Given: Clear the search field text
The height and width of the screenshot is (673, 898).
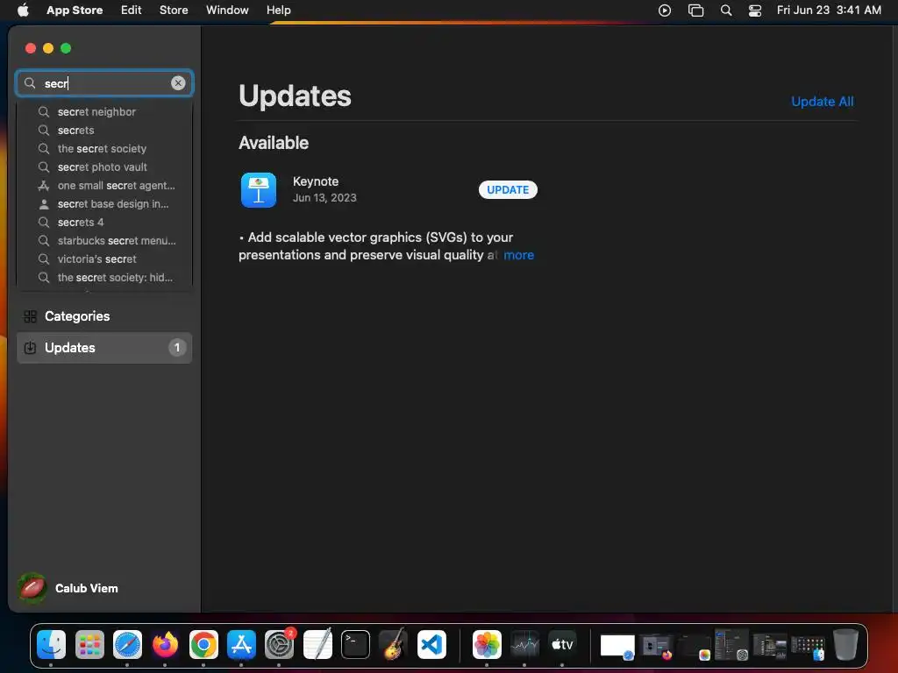Looking at the screenshot, I should 178,83.
